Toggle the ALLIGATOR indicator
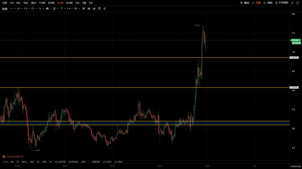The width and height of the screenshot is (302, 169). click(60, 162)
